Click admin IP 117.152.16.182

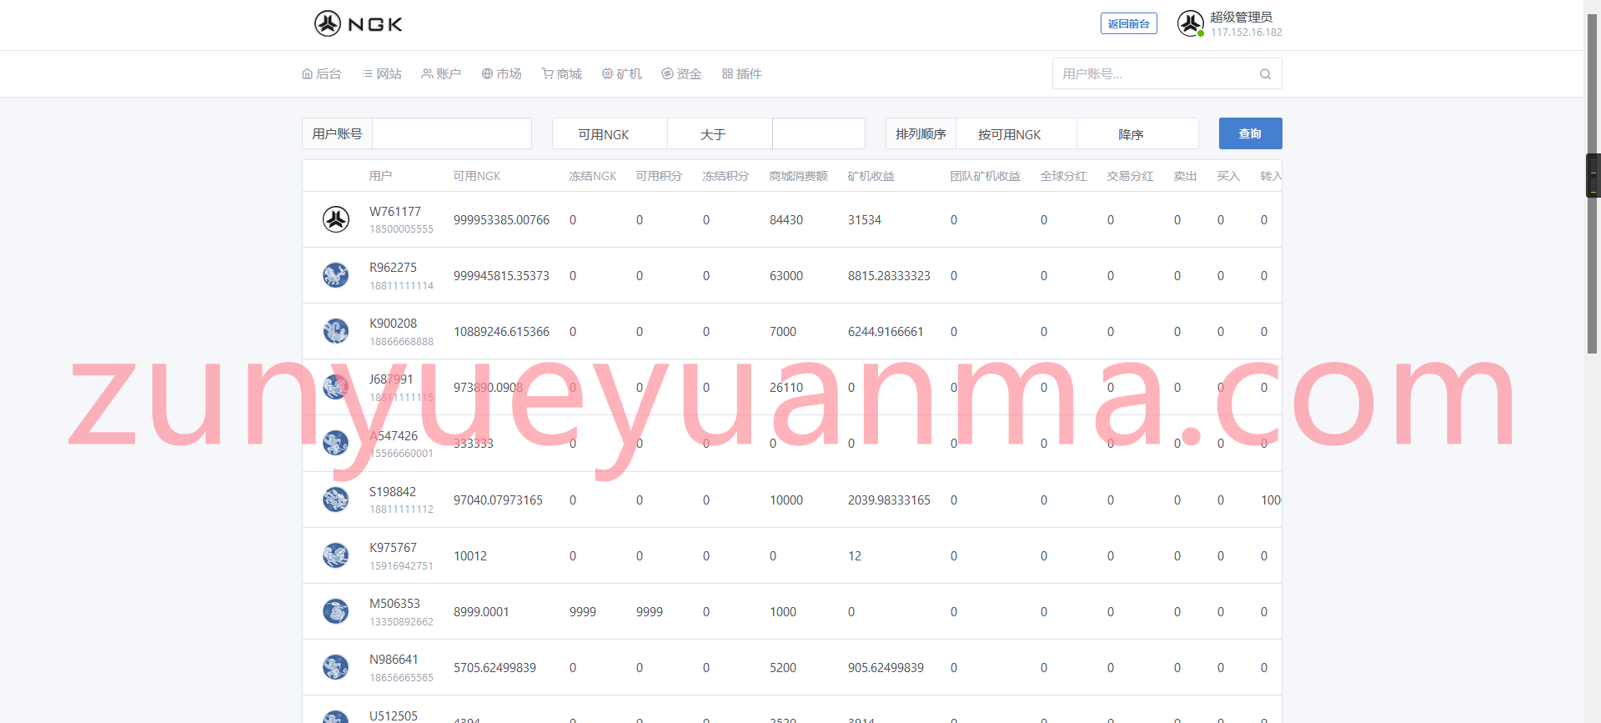(x=1247, y=33)
